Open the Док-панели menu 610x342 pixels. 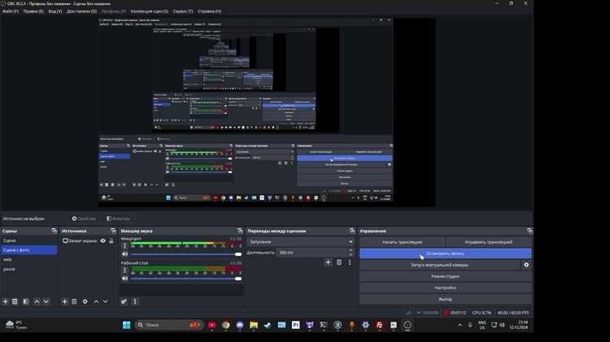(81, 11)
